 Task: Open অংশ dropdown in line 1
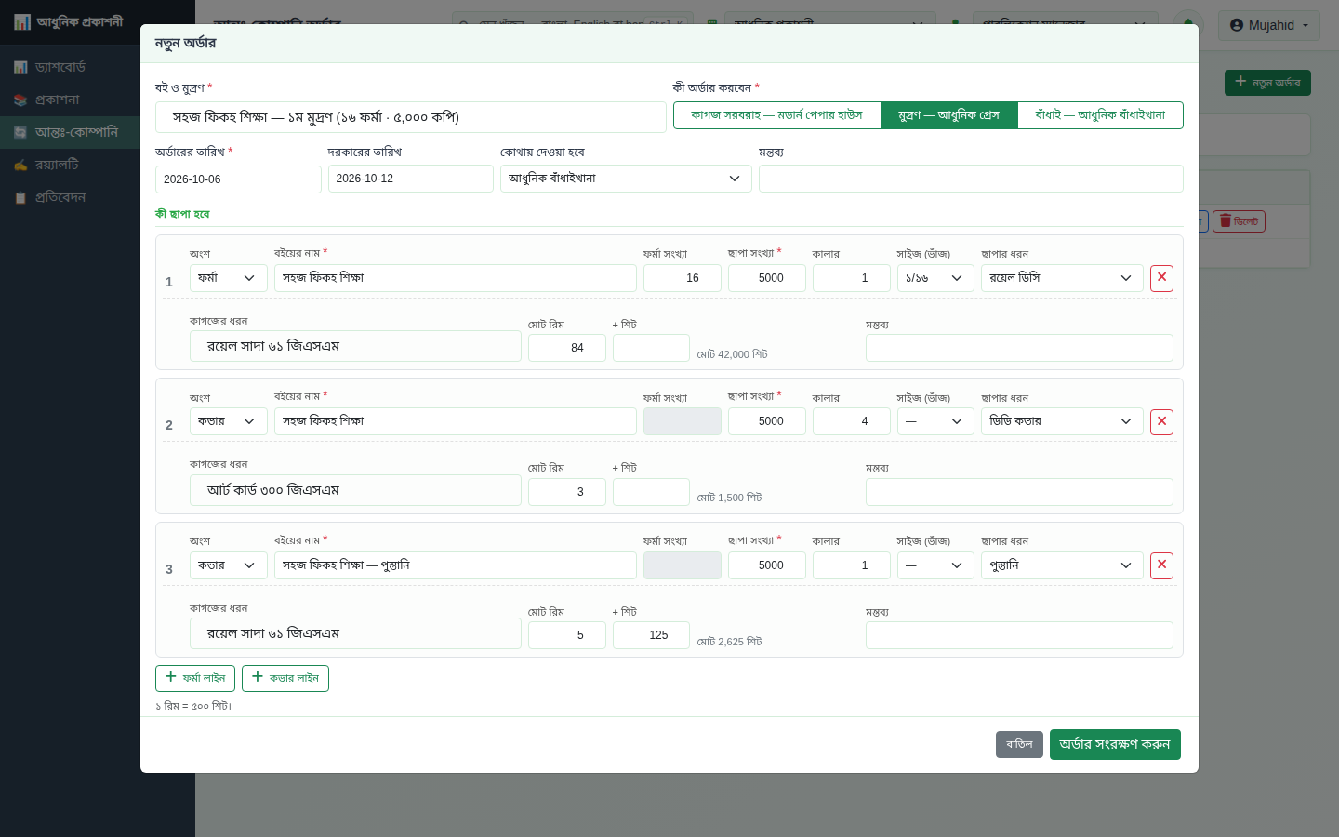click(229, 278)
